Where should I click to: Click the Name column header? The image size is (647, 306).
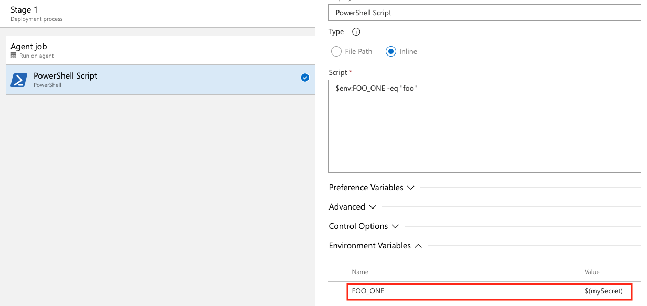[x=360, y=272]
